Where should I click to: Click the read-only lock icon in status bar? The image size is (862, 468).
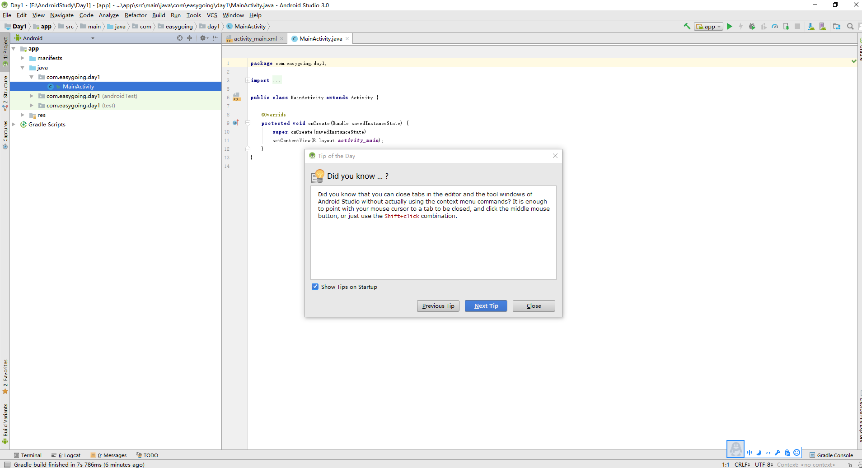click(850, 464)
